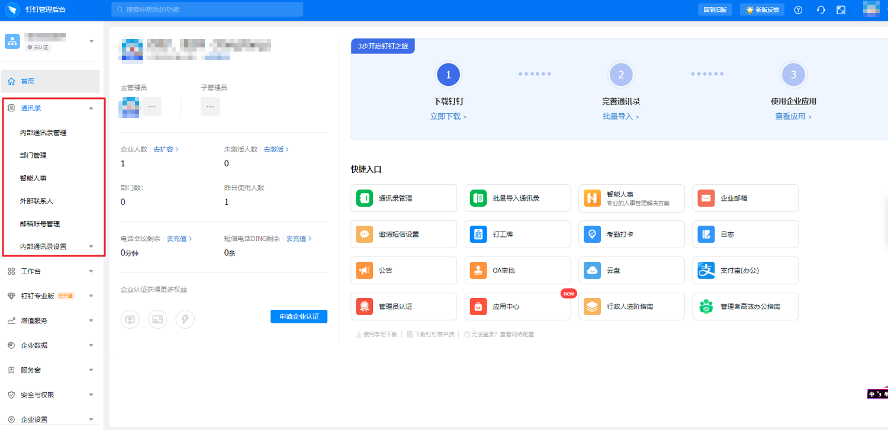888x430 pixels.
Task: Open the OA审批 stamp icon
Action: (478, 270)
